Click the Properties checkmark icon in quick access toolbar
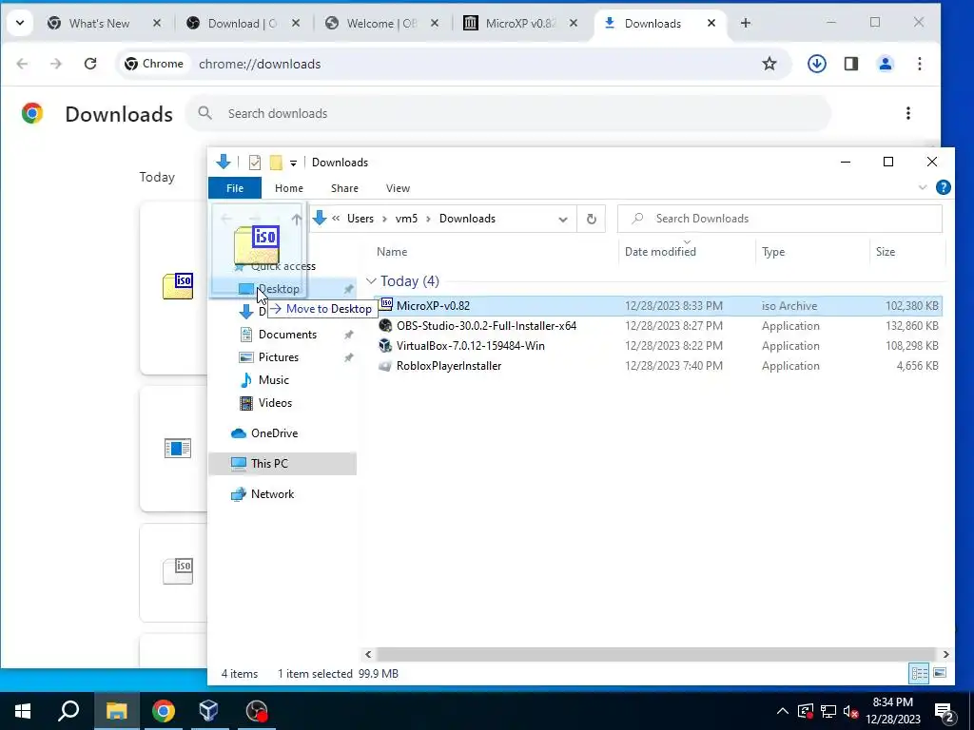This screenshot has width=974, height=730. click(x=255, y=162)
